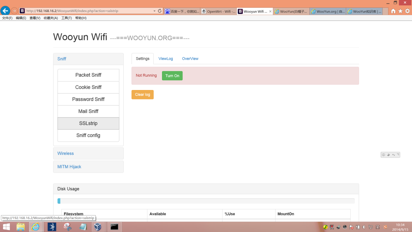412x232 pixels.
Task: Open the Windows Start button
Action: (6, 226)
